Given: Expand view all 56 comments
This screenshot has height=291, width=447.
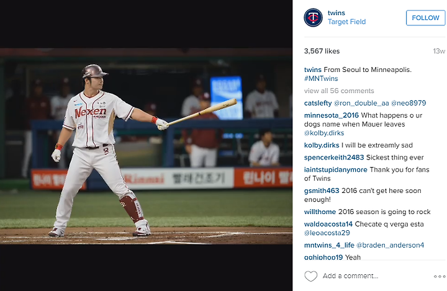Looking at the screenshot, I should [339, 91].
